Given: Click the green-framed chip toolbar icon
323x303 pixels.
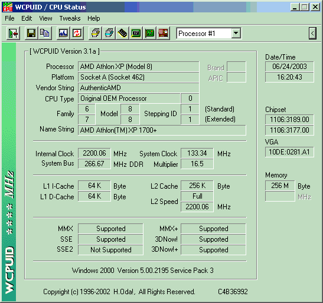Looking at the screenshot, I should (136, 33).
